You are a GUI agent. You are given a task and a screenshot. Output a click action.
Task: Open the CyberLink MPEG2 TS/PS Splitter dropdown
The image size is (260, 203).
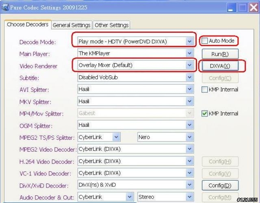(99, 137)
